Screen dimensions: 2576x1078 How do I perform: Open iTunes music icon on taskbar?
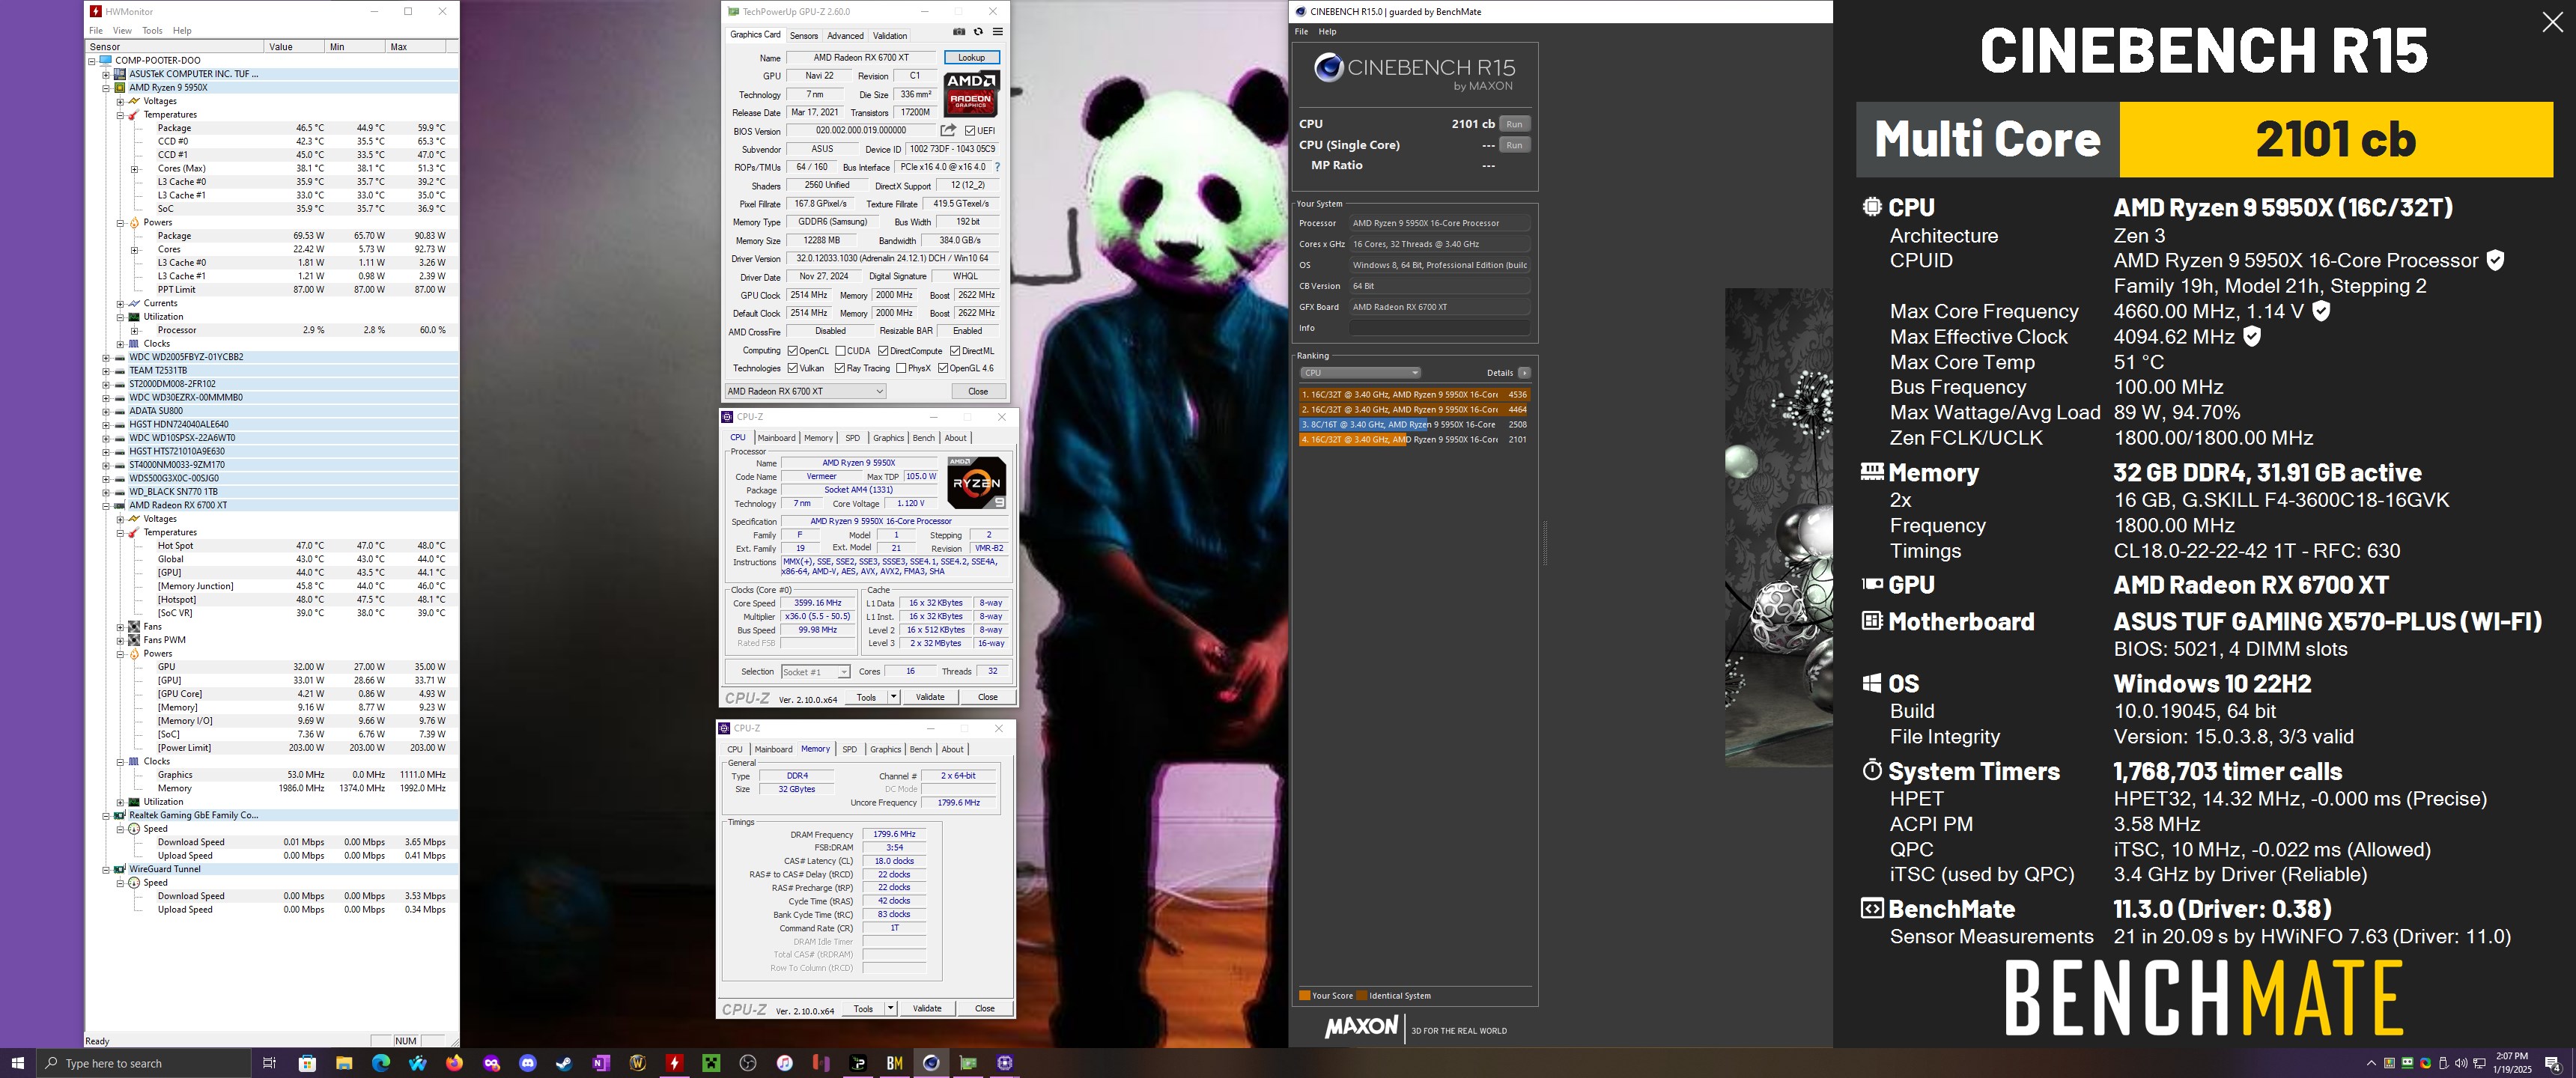(785, 1063)
